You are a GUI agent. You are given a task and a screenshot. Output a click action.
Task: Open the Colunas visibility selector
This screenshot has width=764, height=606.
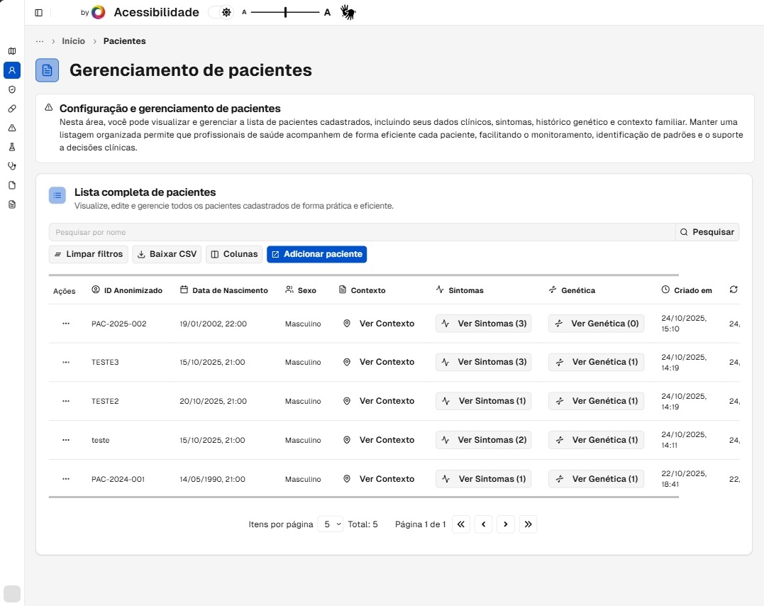[x=234, y=254]
